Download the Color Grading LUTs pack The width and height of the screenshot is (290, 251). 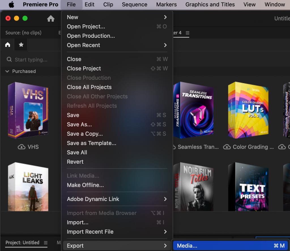pos(227,147)
